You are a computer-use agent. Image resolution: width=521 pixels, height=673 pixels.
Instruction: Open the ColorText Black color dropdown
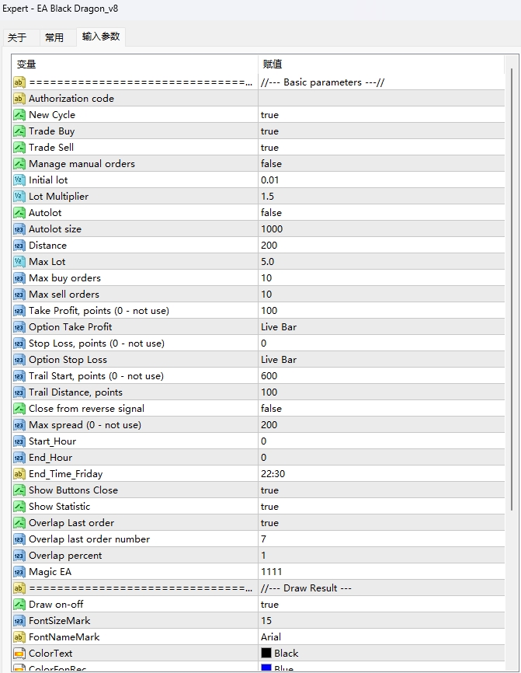click(381, 654)
